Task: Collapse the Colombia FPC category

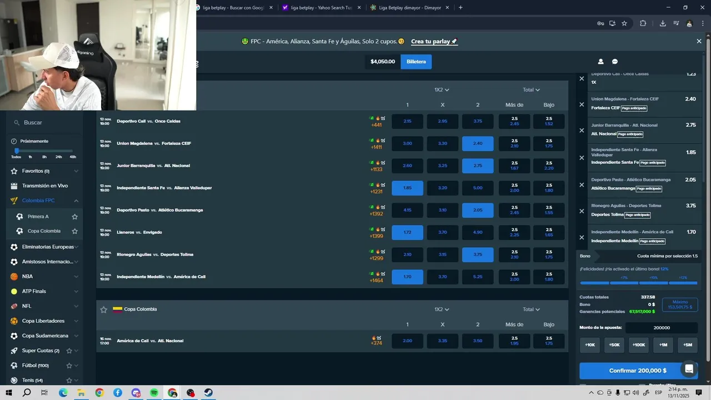Action: click(76, 201)
